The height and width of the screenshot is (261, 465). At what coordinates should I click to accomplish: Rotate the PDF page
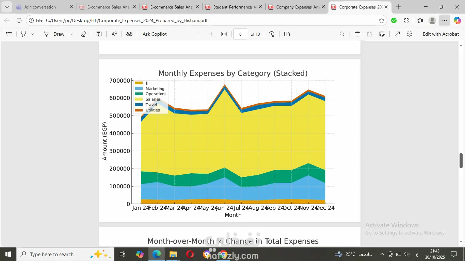coord(272,34)
